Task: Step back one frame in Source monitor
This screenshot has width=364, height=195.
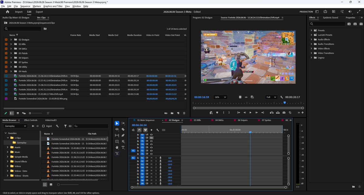Action: 244,112
